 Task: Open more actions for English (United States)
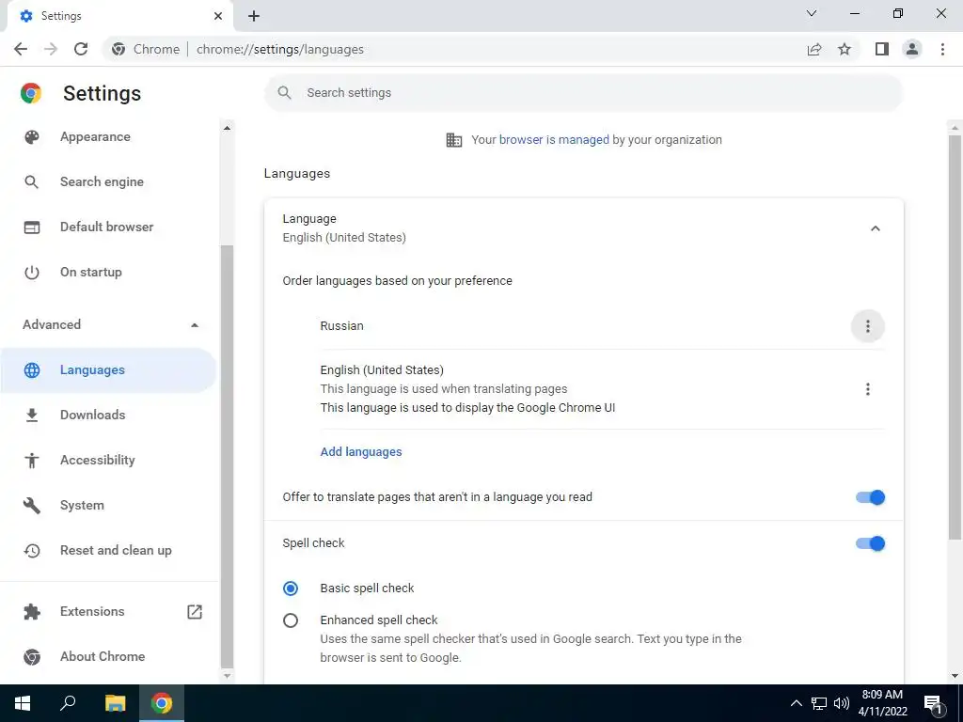(868, 389)
